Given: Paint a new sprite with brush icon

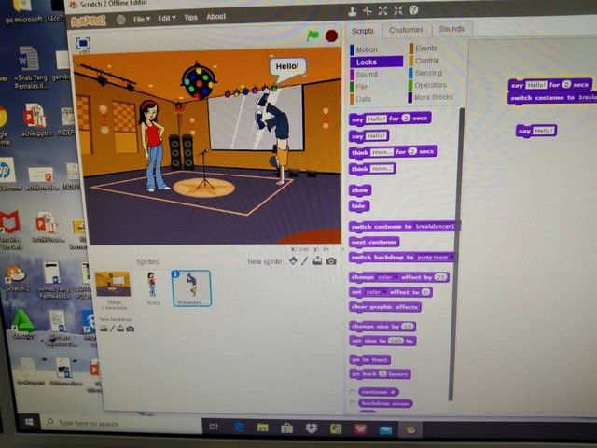Looking at the screenshot, I should click(x=305, y=261).
